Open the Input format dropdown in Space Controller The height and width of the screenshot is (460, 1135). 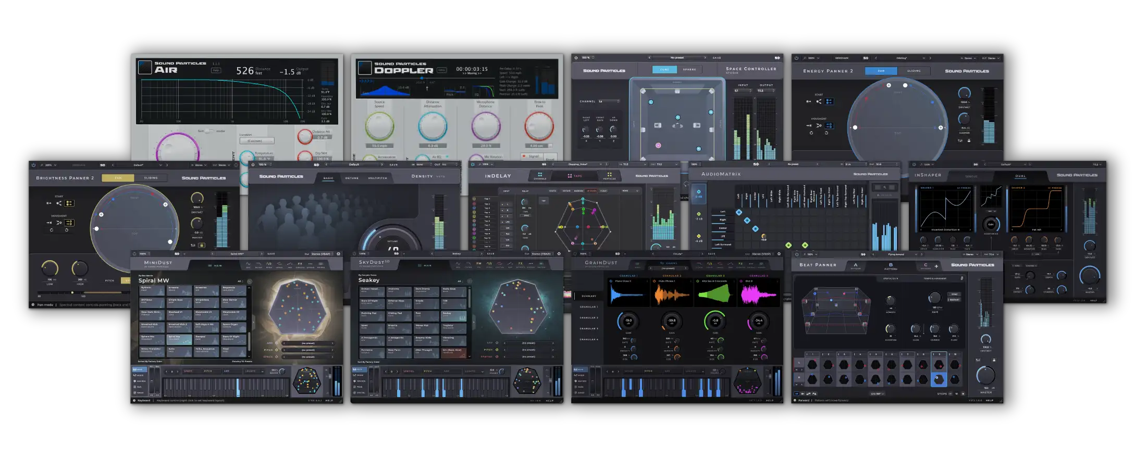[743, 91]
